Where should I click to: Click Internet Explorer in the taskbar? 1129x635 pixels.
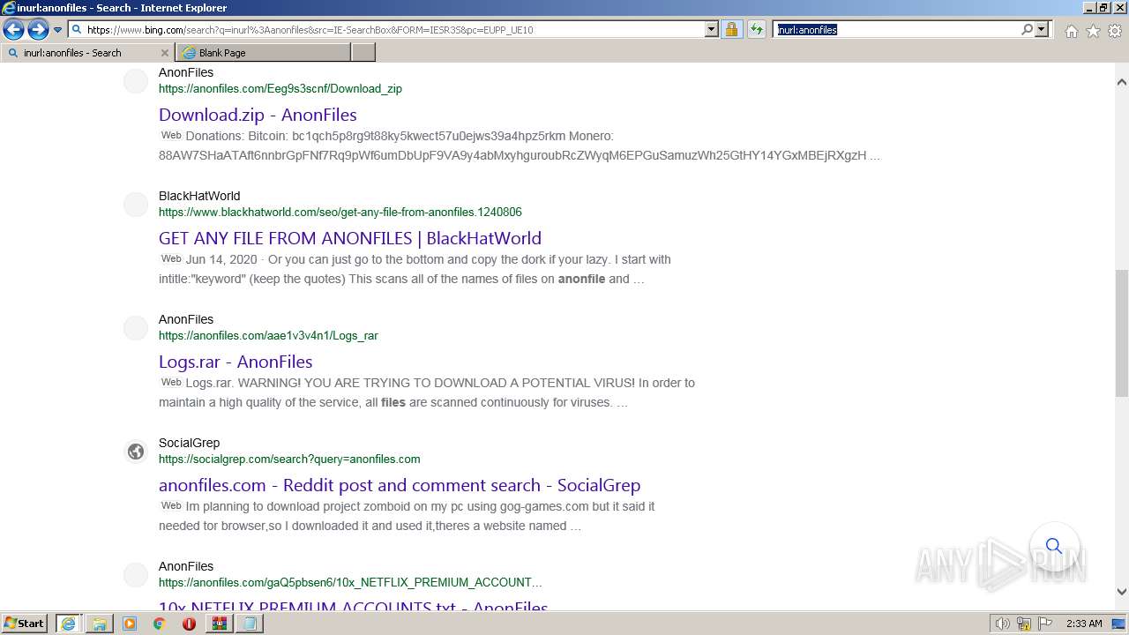(x=68, y=624)
